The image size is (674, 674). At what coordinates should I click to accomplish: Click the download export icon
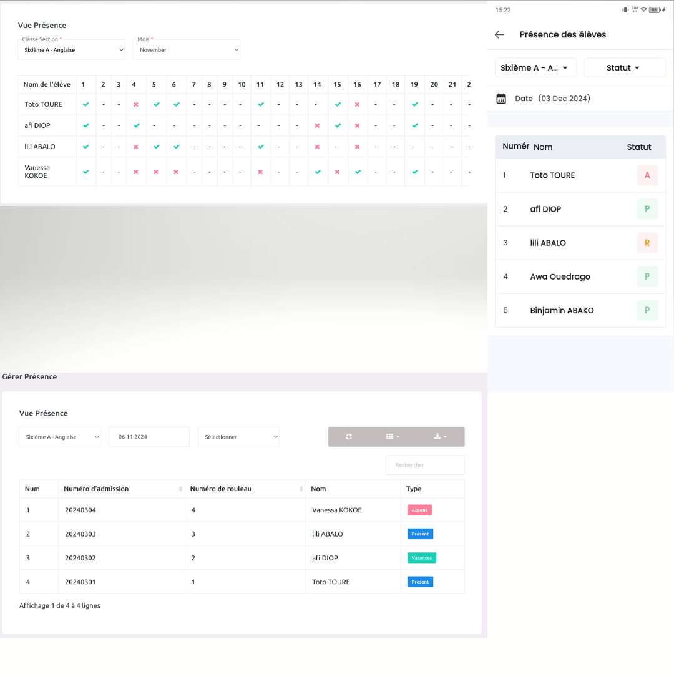[x=440, y=437]
